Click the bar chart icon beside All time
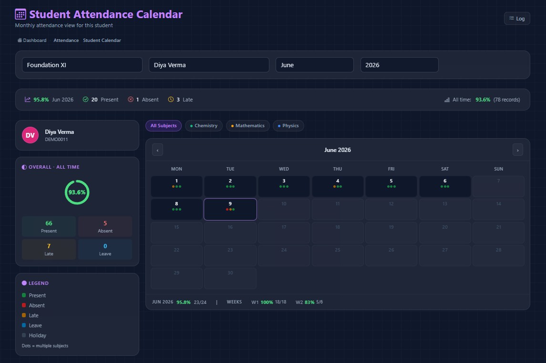This screenshot has width=546, height=363. pyautogui.click(x=447, y=100)
